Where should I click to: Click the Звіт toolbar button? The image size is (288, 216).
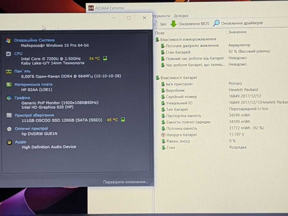point(160,24)
